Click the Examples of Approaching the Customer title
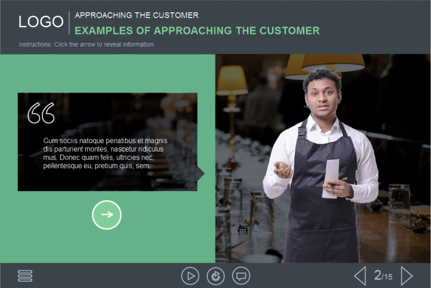The width and height of the screenshot is (431, 288). pyautogui.click(x=197, y=31)
